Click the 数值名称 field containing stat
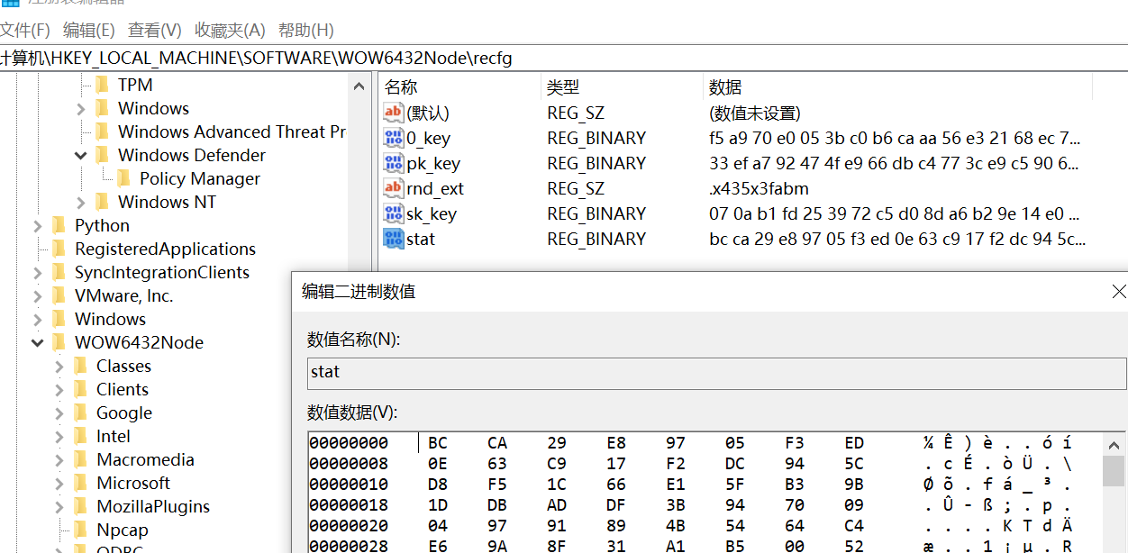 coord(716,372)
